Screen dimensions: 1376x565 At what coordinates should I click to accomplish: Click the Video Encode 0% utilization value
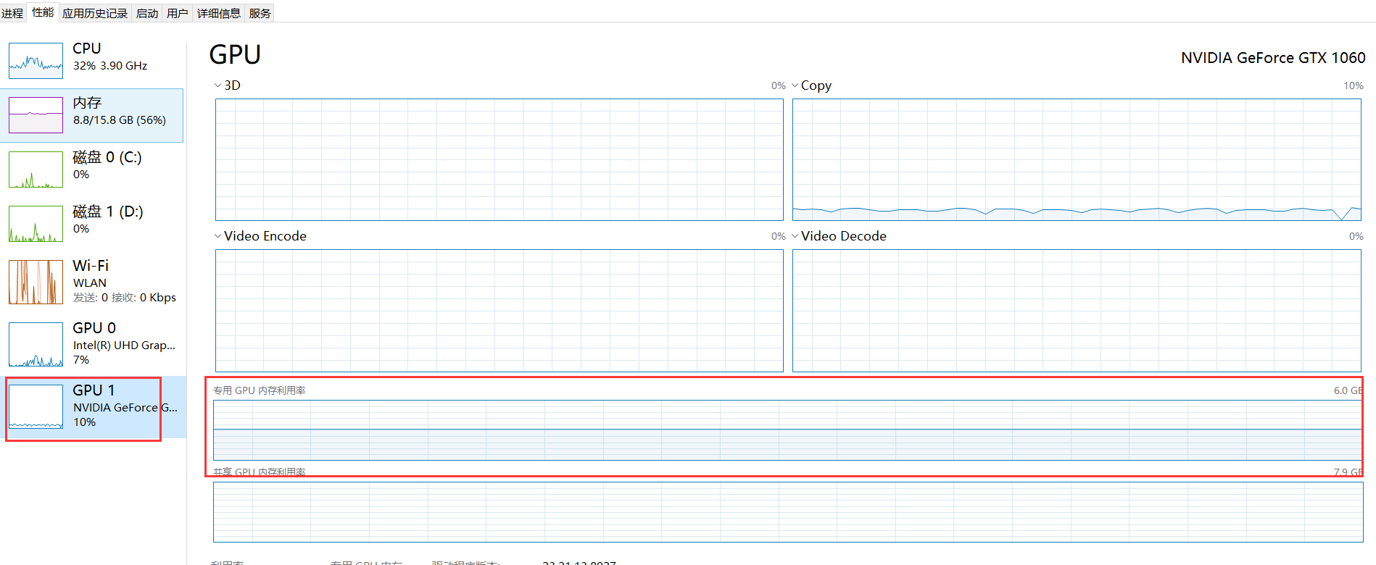click(779, 236)
